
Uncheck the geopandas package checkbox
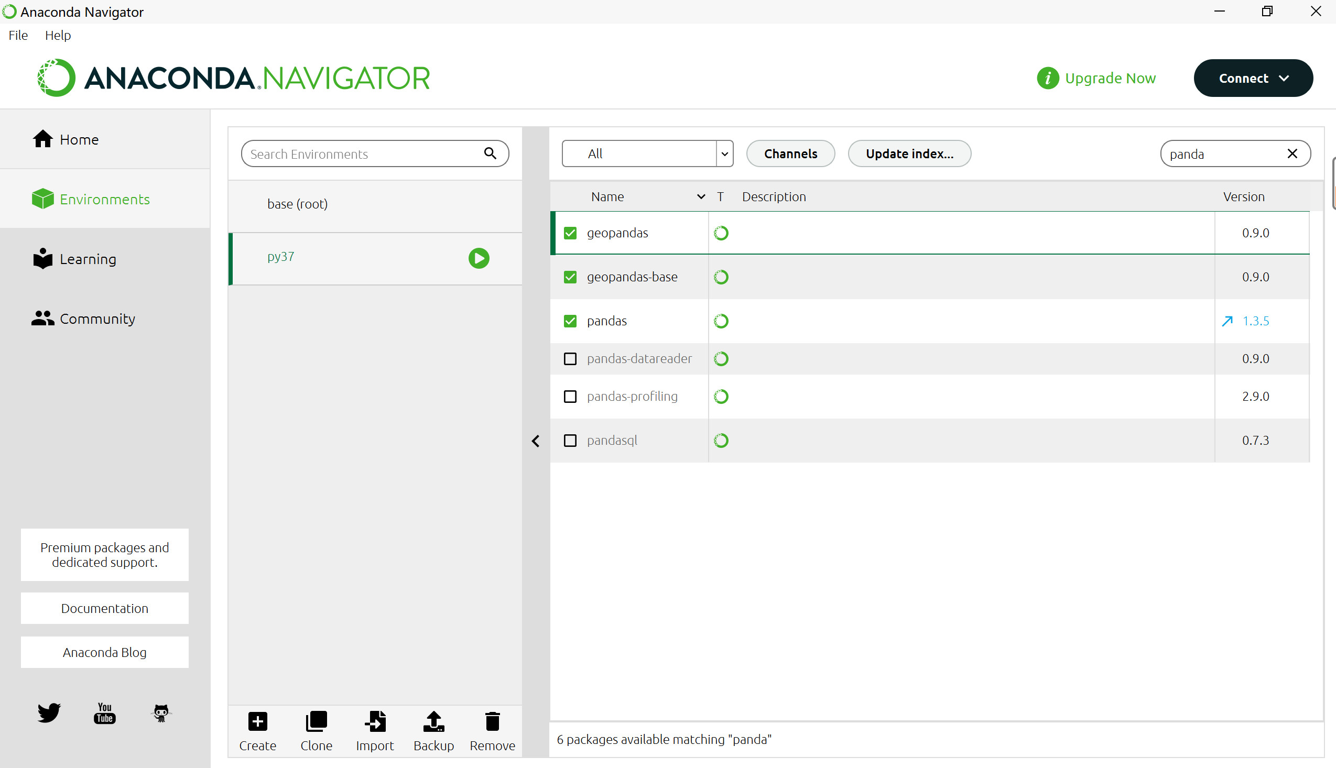[570, 233]
